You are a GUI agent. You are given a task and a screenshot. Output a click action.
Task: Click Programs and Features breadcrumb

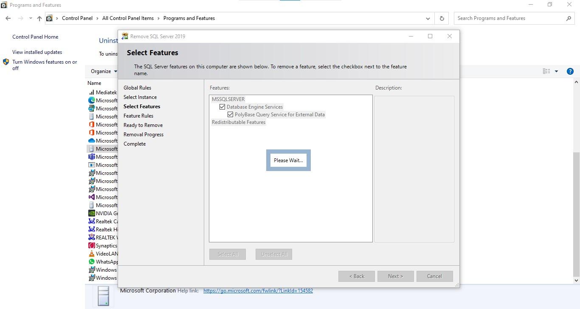(x=189, y=18)
